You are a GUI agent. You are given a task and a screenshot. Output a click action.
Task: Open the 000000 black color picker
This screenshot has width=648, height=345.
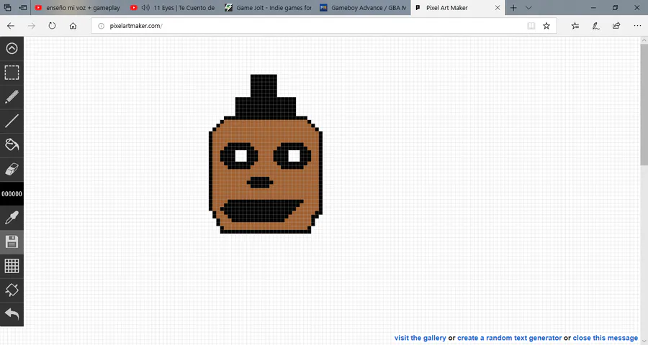(x=12, y=193)
